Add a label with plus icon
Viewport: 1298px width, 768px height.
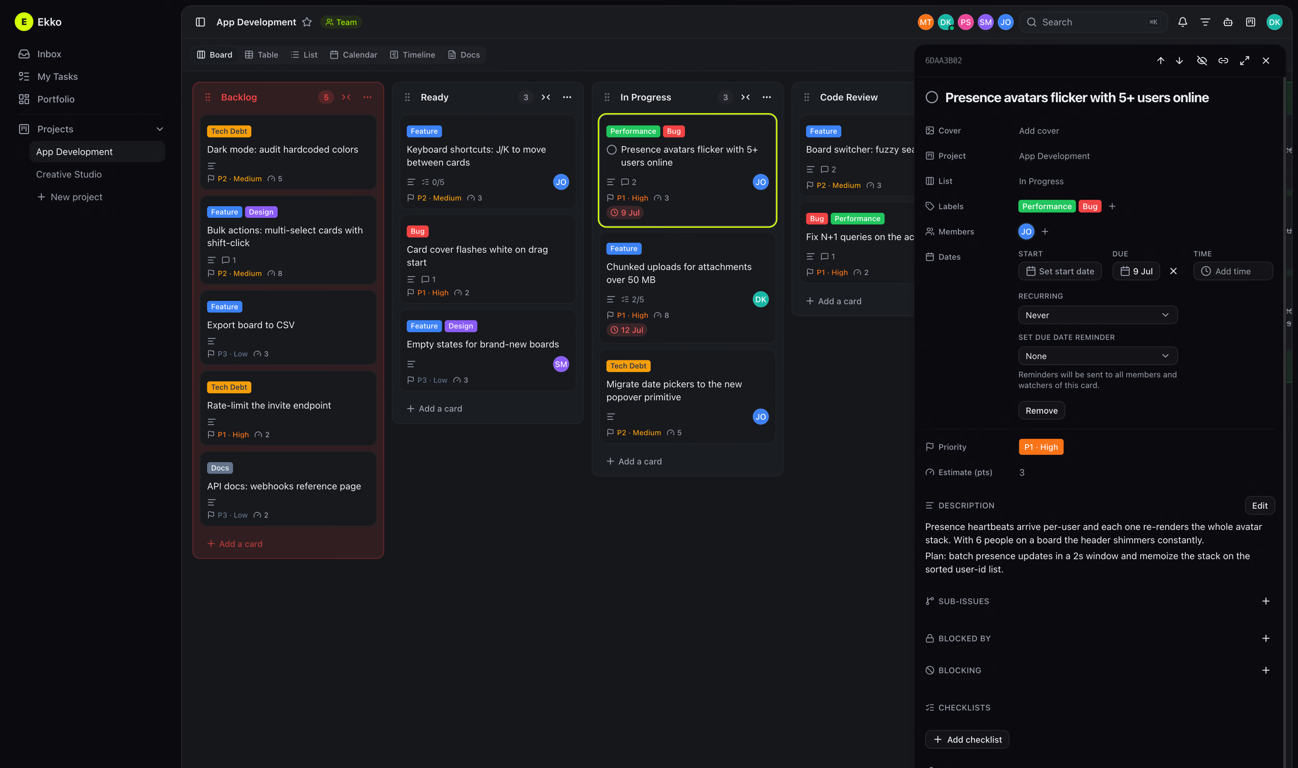(x=1112, y=206)
